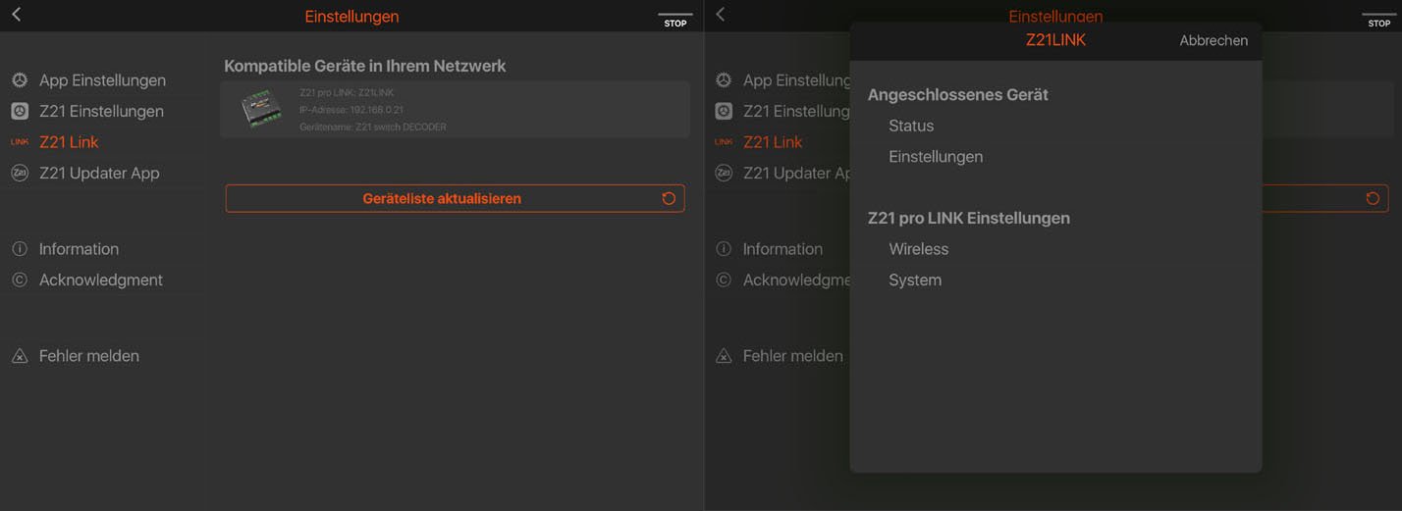Click the Z21 Einstellungen icon on left screen
The height and width of the screenshot is (511, 1402).
tap(20, 112)
